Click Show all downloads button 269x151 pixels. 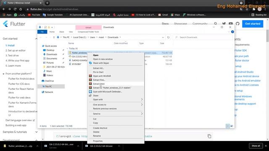(256, 146)
